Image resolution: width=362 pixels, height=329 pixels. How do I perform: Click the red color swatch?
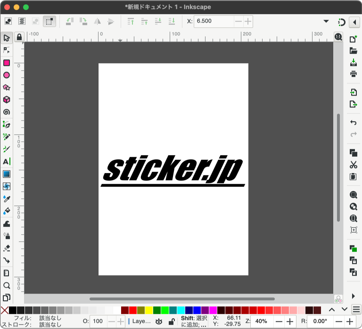pyautogui.click(x=133, y=310)
